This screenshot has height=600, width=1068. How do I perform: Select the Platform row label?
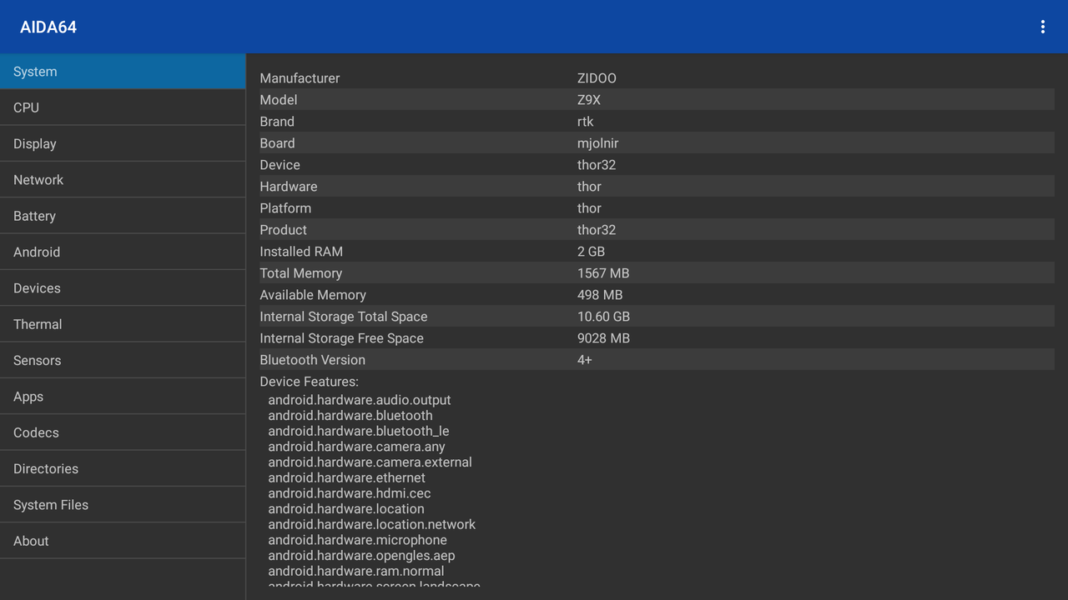coord(285,208)
